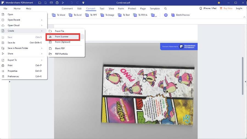Switch to the Protect tab

coord(132,9)
